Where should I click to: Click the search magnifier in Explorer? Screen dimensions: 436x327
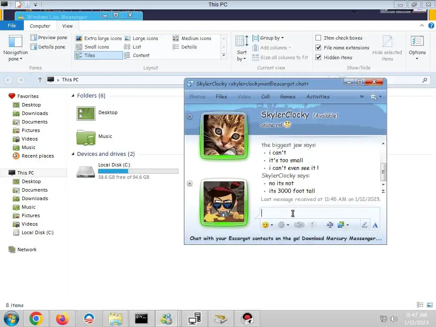(x=425, y=80)
